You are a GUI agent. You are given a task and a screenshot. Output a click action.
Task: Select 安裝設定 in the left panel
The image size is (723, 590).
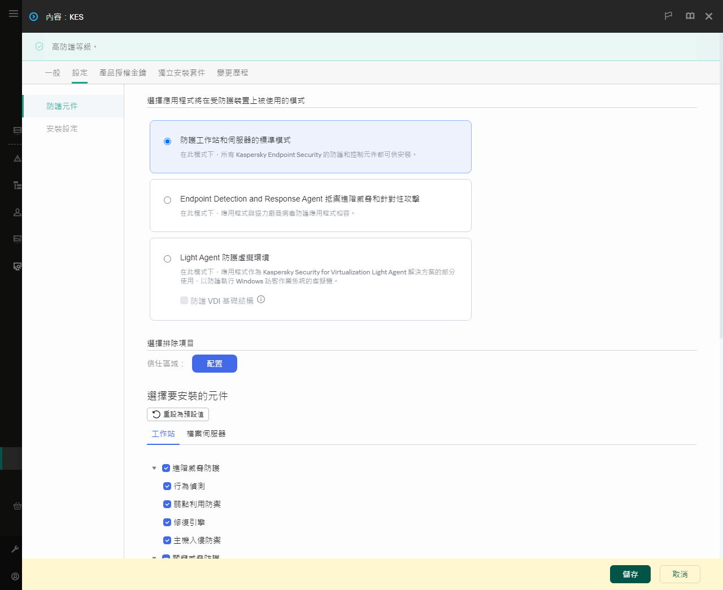(62, 128)
